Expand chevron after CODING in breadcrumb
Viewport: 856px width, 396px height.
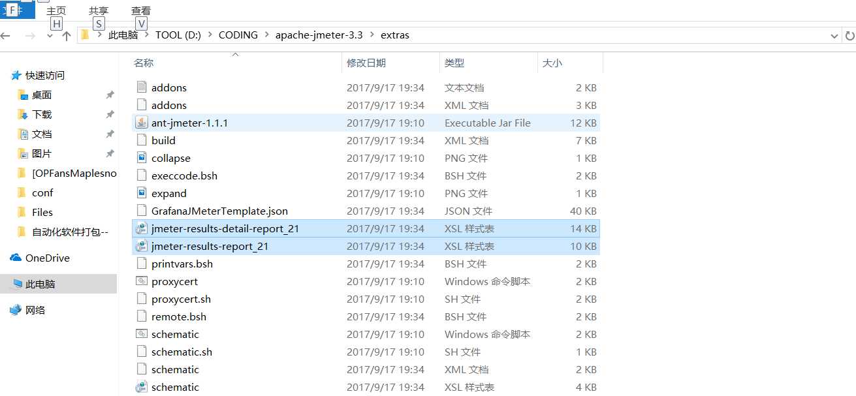point(267,35)
